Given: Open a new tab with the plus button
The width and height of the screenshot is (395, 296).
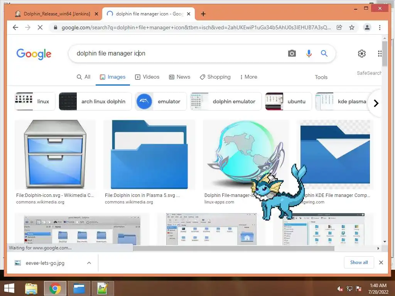Looking at the screenshot, I should (x=203, y=14).
